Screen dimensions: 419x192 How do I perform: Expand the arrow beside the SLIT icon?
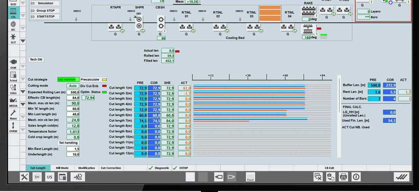coord(23,41)
